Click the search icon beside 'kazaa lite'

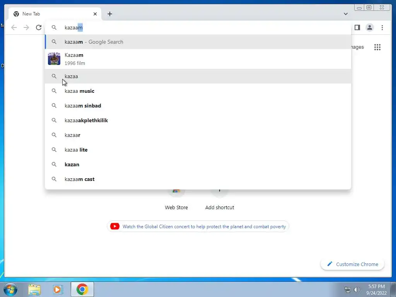(x=54, y=150)
